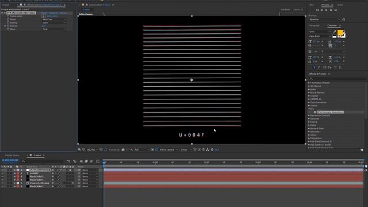Screen dimensions: 368x207
Task: Click the timeline layer search field
Action: tap(43, 161)
